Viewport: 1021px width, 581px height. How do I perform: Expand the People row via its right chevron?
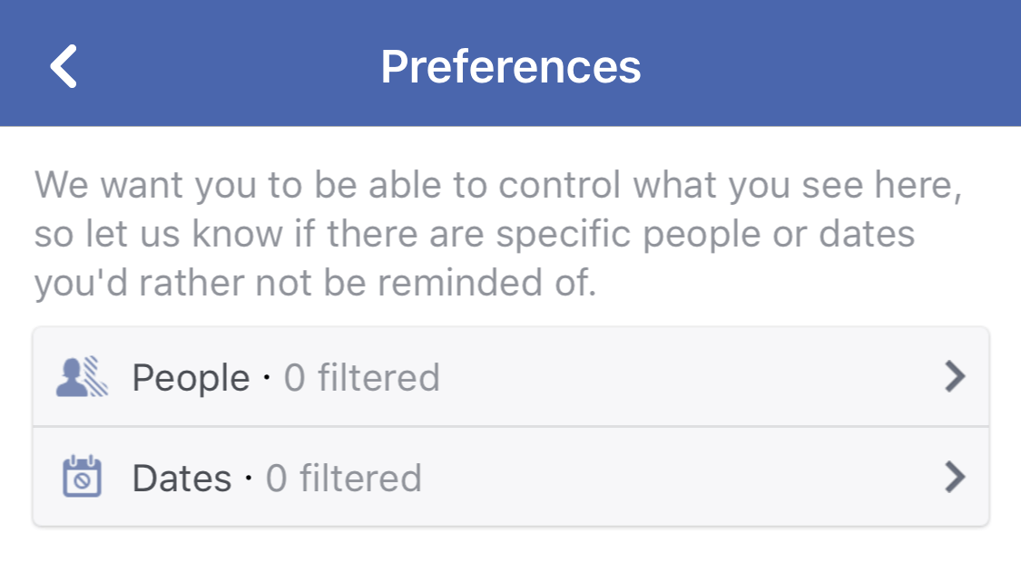(x=954, y=377)
